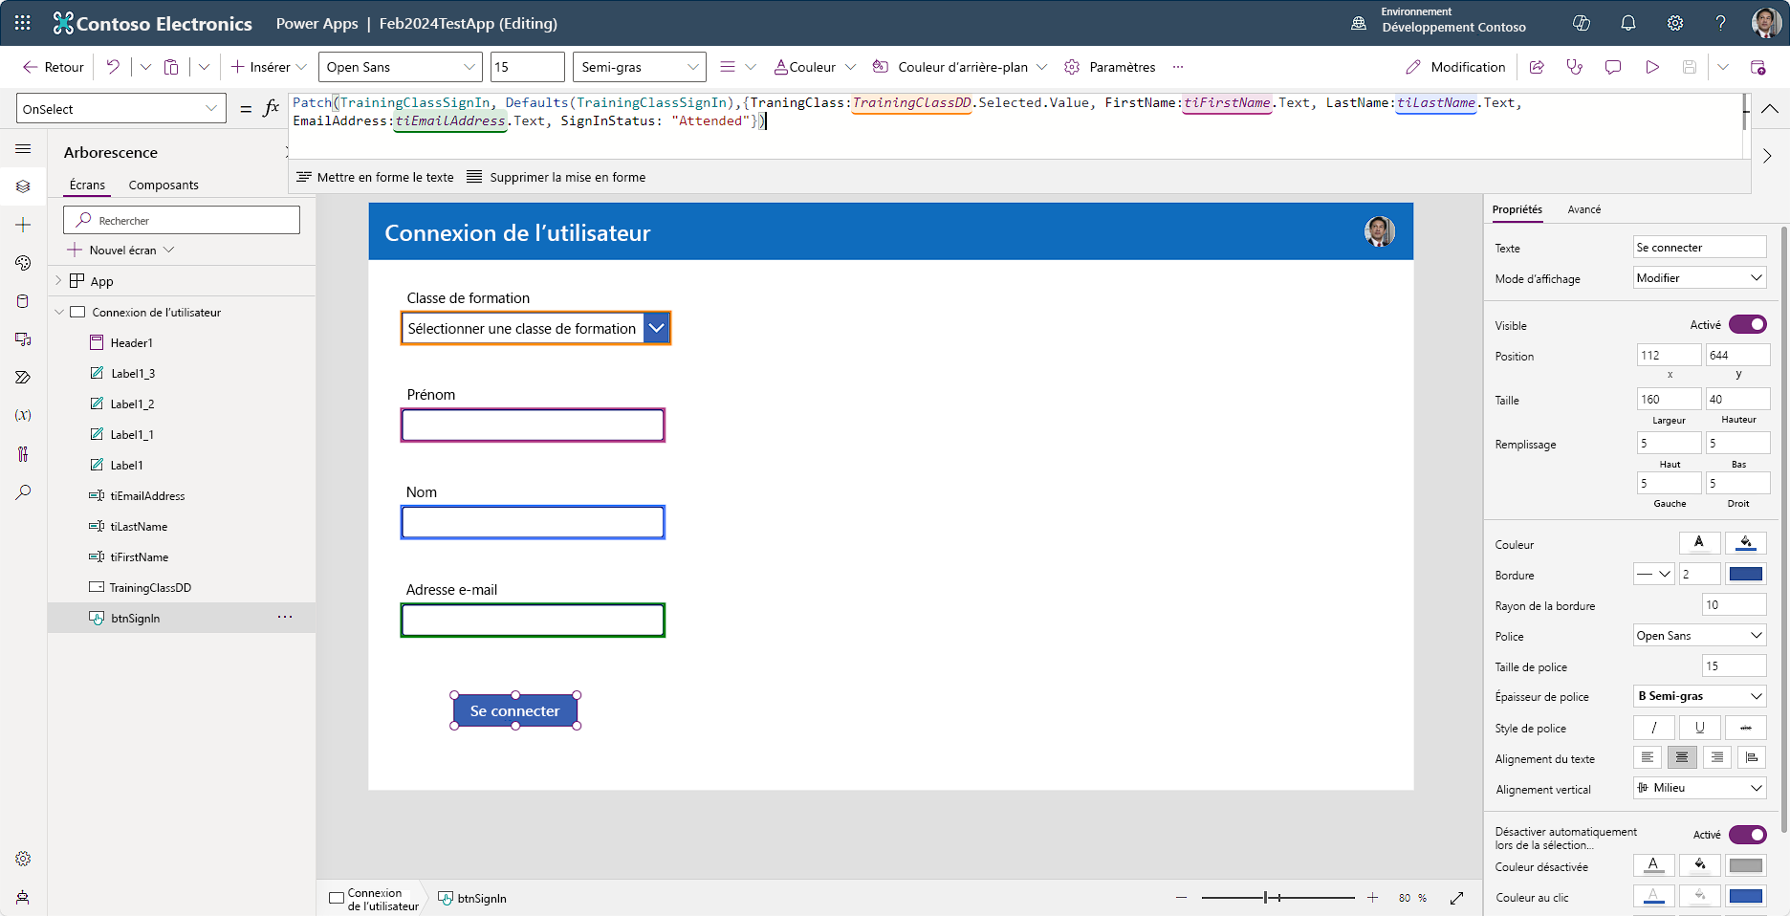Open the Tree view panel icon
This screenshot has height=916, width=1790.
tap(23, 186)
